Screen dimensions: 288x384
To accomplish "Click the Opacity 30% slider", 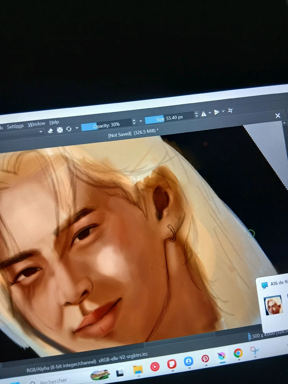I will click(106, 125).
